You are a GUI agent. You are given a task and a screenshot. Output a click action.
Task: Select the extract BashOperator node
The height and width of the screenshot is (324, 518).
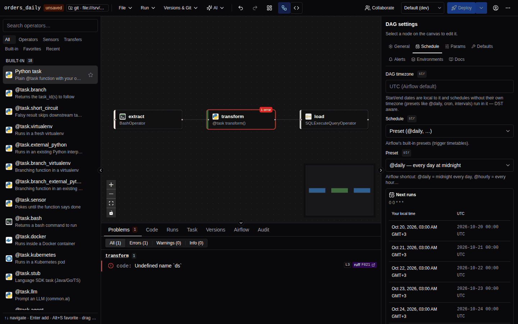[x=148, y=120]
